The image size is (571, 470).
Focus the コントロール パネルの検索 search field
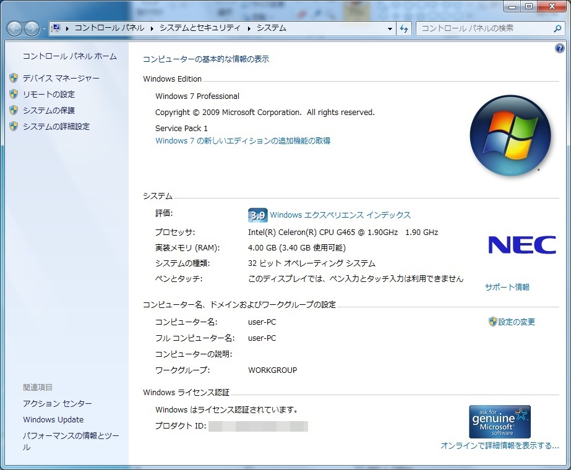pos(486,28)
